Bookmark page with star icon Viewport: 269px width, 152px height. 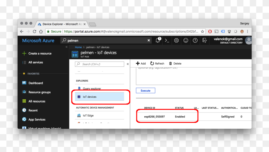(202, 32)
